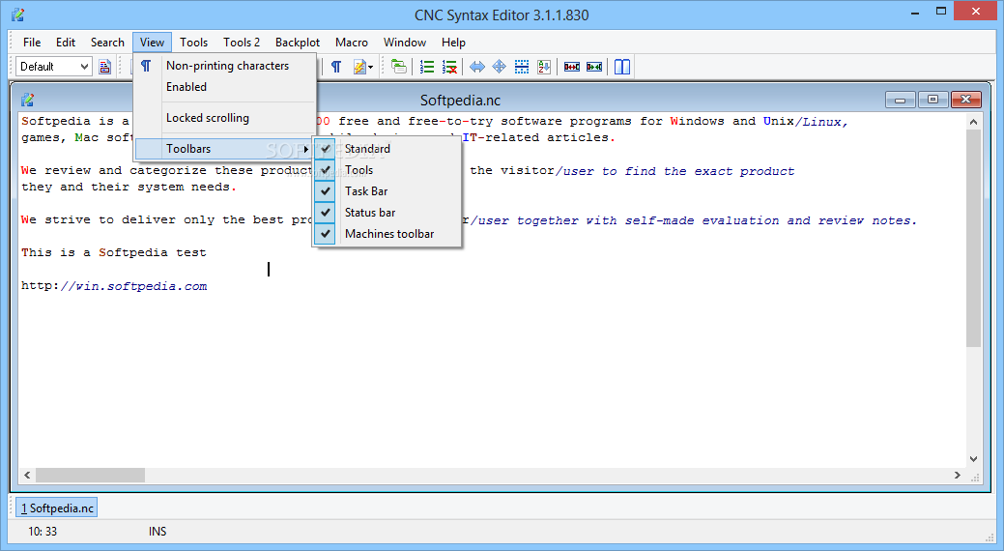1004x551 pixels.
Task: Open the Tools menu
Action: [193, 43]
